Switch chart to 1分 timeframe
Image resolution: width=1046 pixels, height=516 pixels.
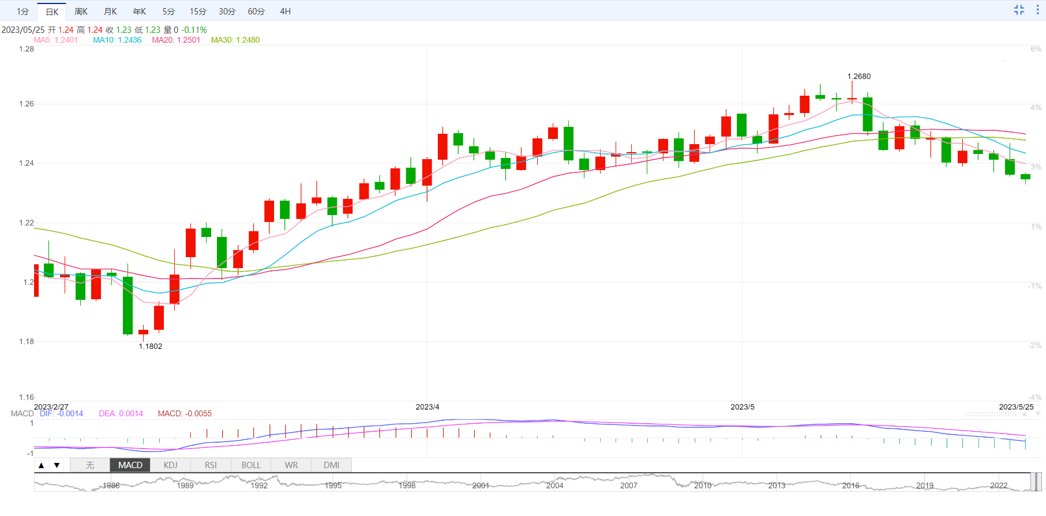pos(23,12)
